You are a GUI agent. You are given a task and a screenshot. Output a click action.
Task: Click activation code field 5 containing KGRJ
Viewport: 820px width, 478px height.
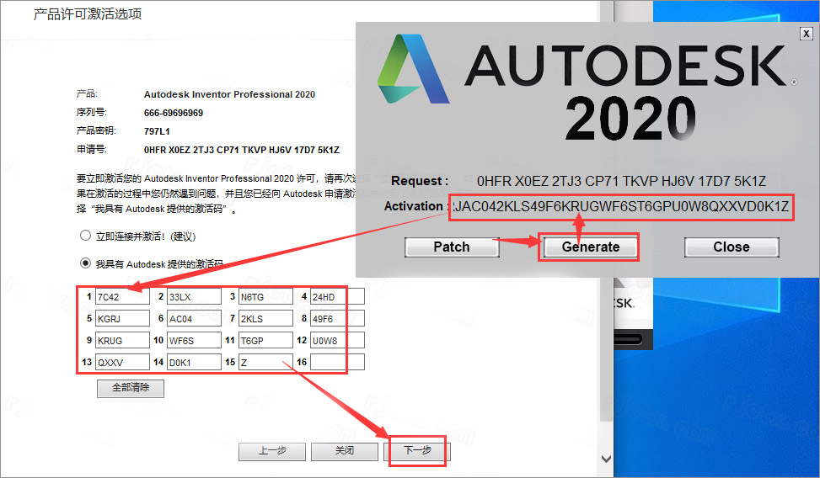122,319
